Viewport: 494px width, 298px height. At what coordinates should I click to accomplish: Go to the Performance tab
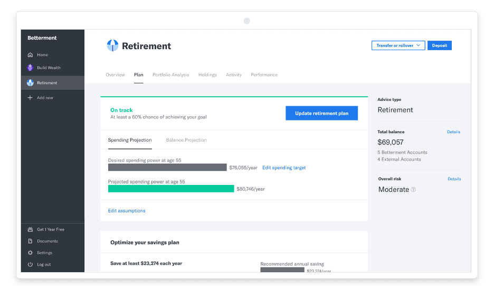(264, 75)
